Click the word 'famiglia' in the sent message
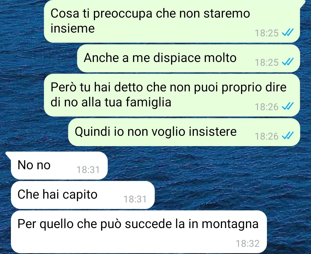Viewport: 311px width, 254px height. coord(148,102)
